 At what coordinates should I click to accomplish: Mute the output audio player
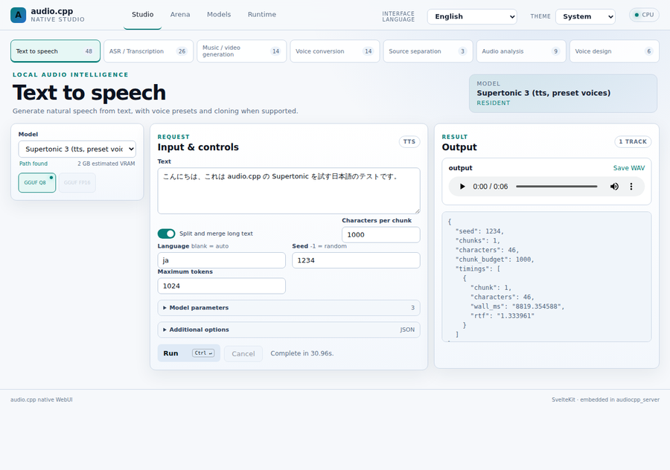click(614, 187)
